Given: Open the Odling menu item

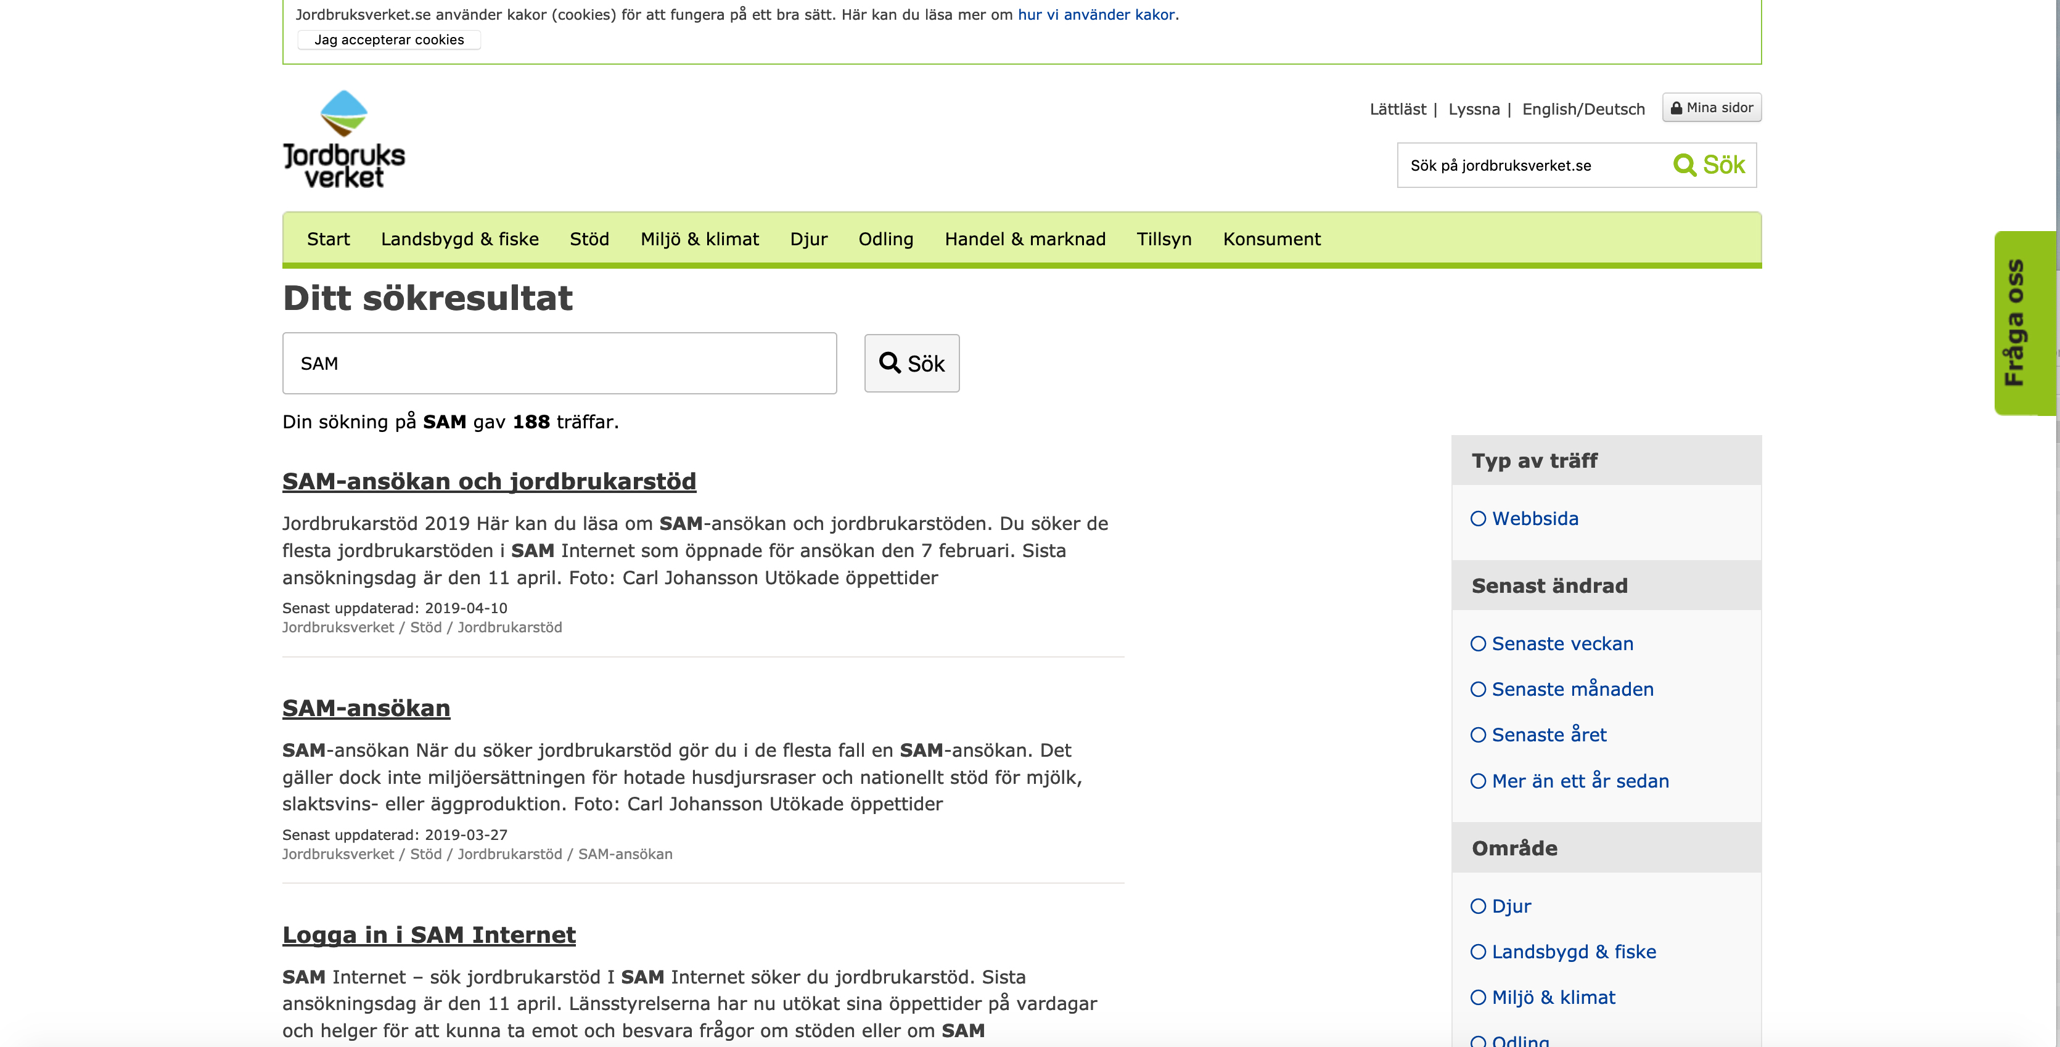Looking at the screenshot, I should coord(885,239).
